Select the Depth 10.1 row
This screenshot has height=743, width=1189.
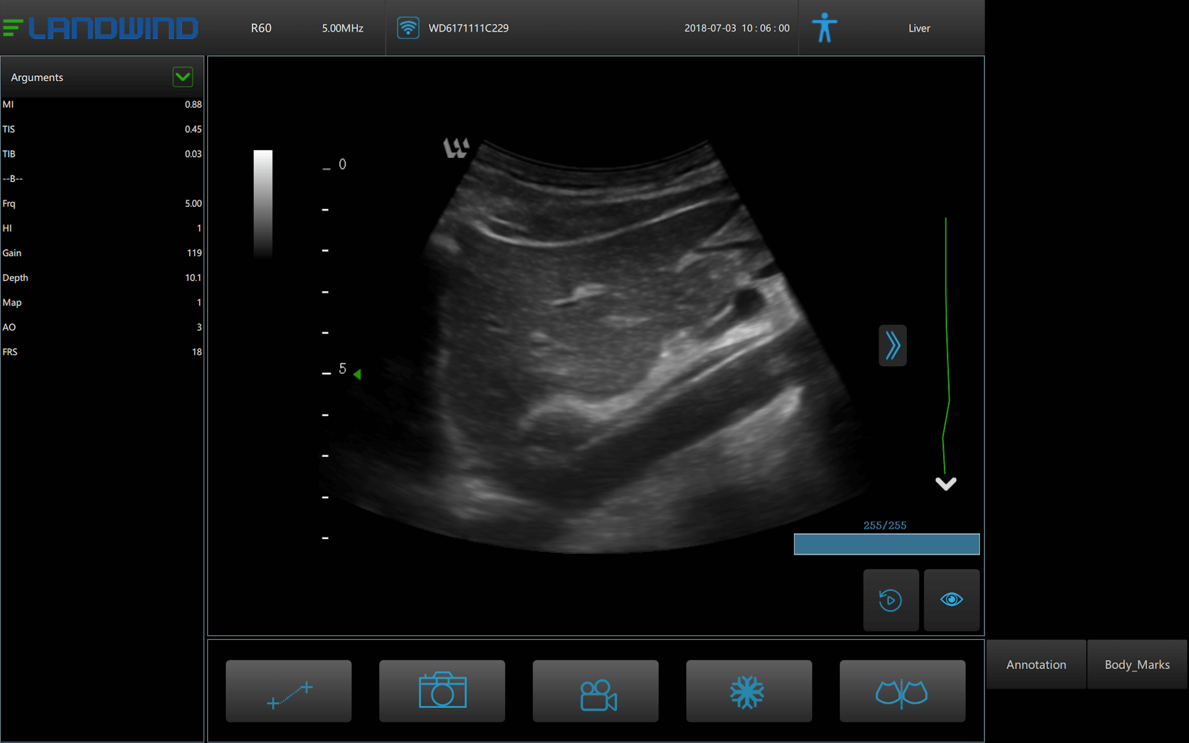coord(102,278)
